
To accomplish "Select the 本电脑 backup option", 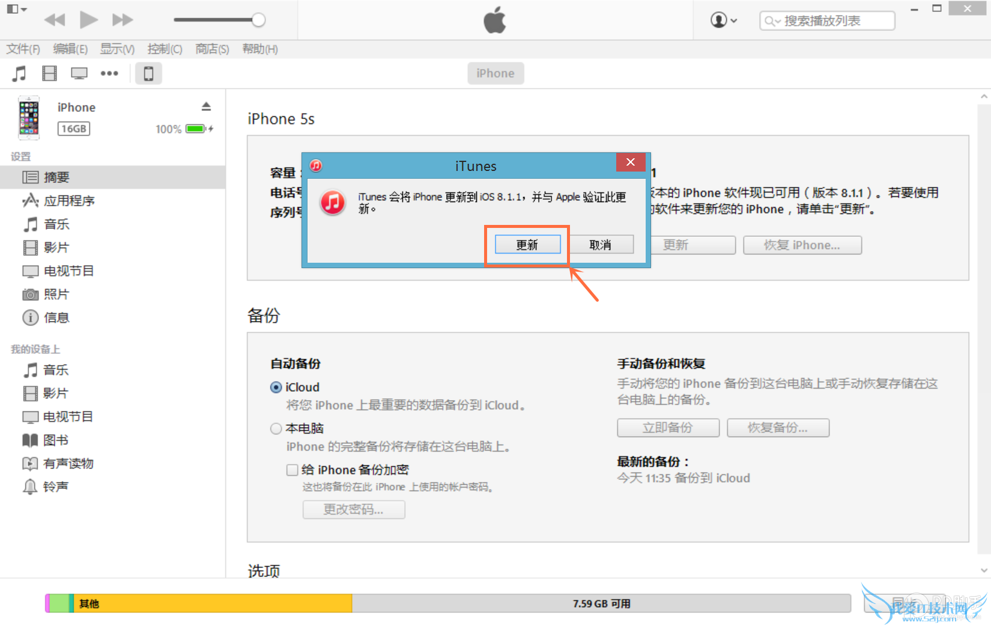I will coord(276,428).
